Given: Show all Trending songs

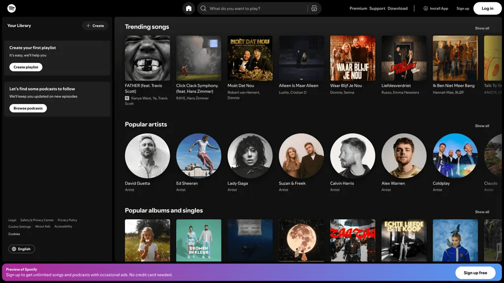Looking at the screenshot, I should [x=482, y=28].
